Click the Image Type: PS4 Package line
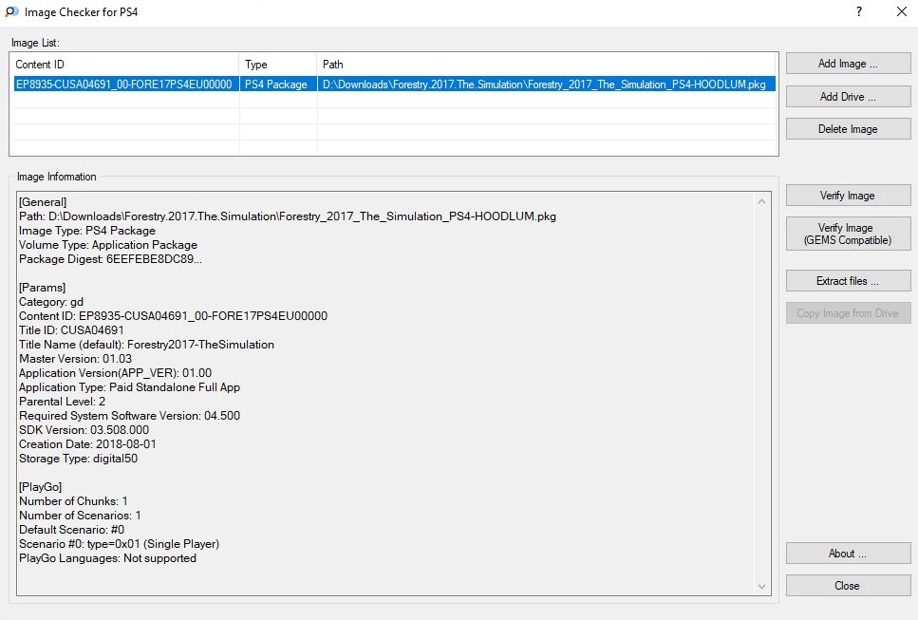This screenshot has height=620, width=918. (x=87, y=231)
